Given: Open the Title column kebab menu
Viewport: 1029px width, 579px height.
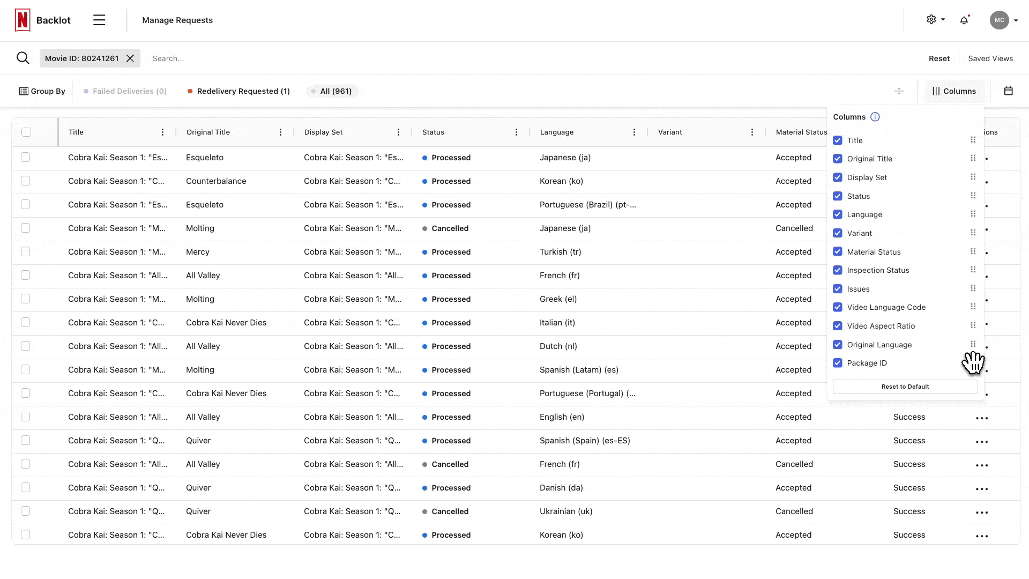Looking at the screenshot, I should pos(162,132).
